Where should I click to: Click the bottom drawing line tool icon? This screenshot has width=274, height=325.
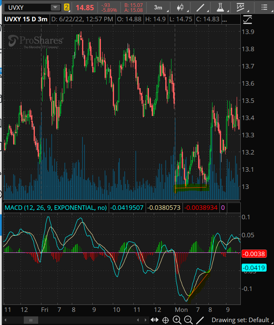(200, 320)
